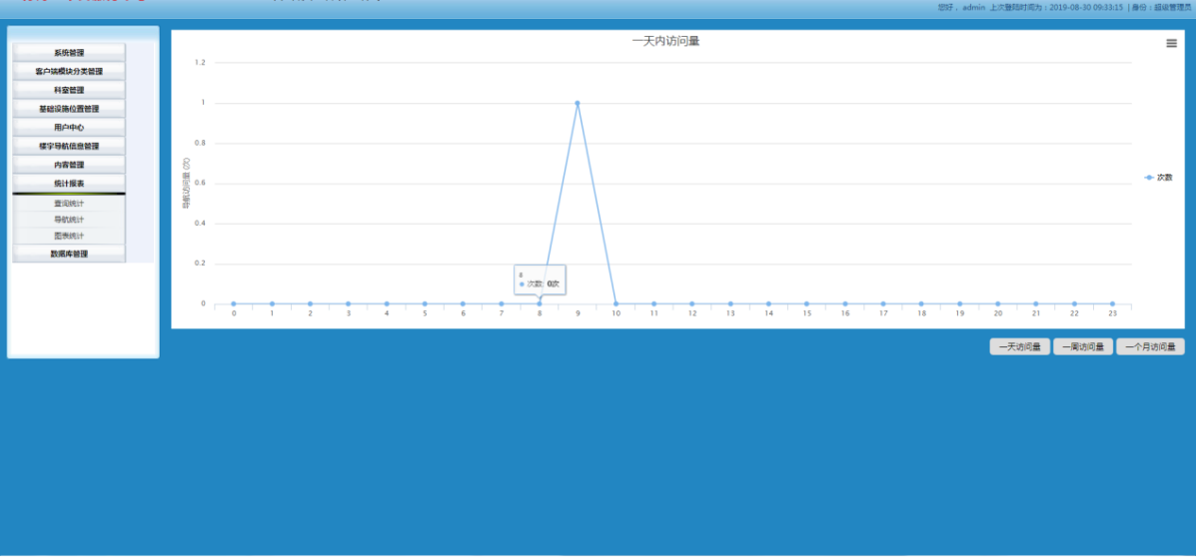Switch to the 一周访问量 weekly chart
Image resolution: width=1196 pixels, height=557 pixels.
pos(1082,347)
